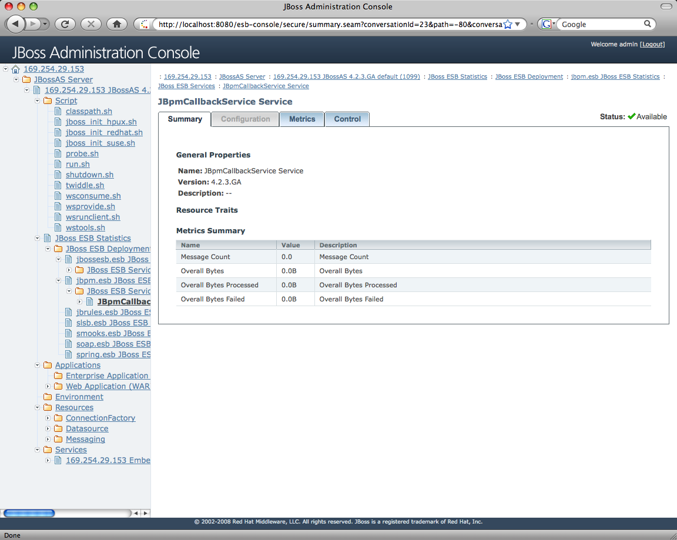Click the document icon beside JBoss ESB Statistics
This screenshot has height=540, width=677.
(x=48, y=239)
